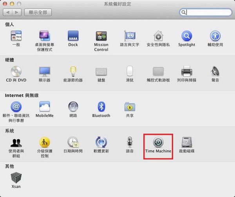Click the back arrow navigation button
The image size is (235, 197).
click(8, 13)
